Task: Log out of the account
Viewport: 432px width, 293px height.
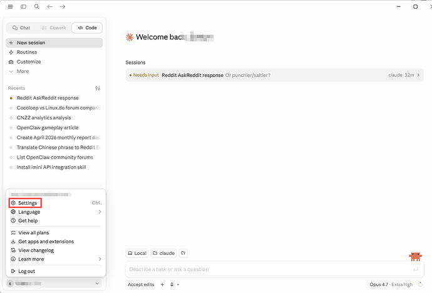Action: click(x=56, y=271)
